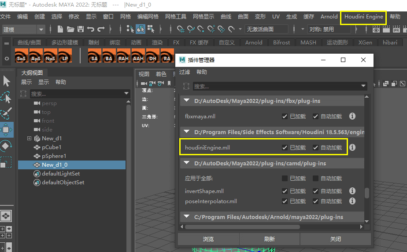Open Plug-in Manager search filter dropdown arrow

(x=363, y=86)
